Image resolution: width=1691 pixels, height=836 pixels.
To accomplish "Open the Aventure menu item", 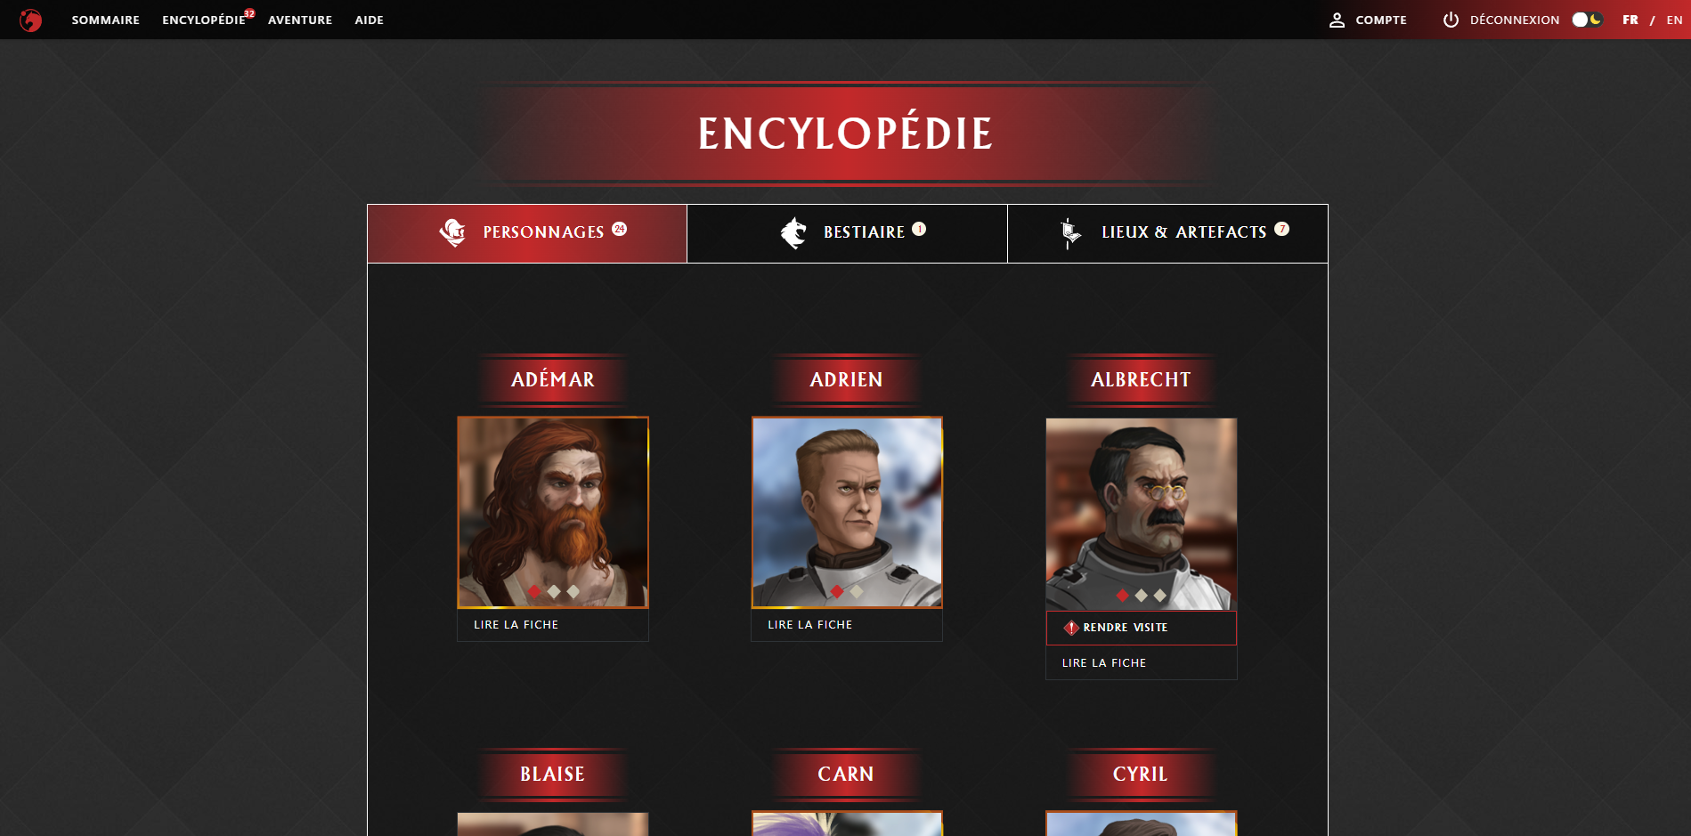I will pos(300,20).
